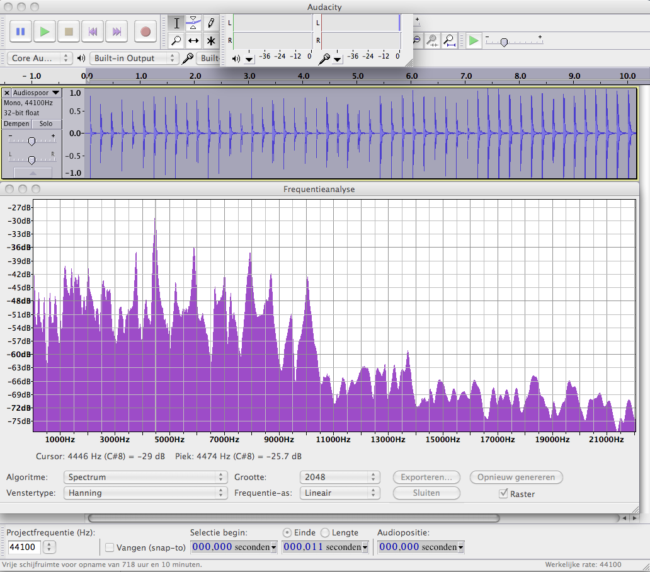Click the Solo button on the track

pos(47,124)
